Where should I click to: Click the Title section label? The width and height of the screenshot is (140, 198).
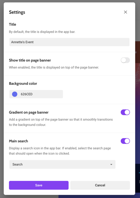[13, 25]
